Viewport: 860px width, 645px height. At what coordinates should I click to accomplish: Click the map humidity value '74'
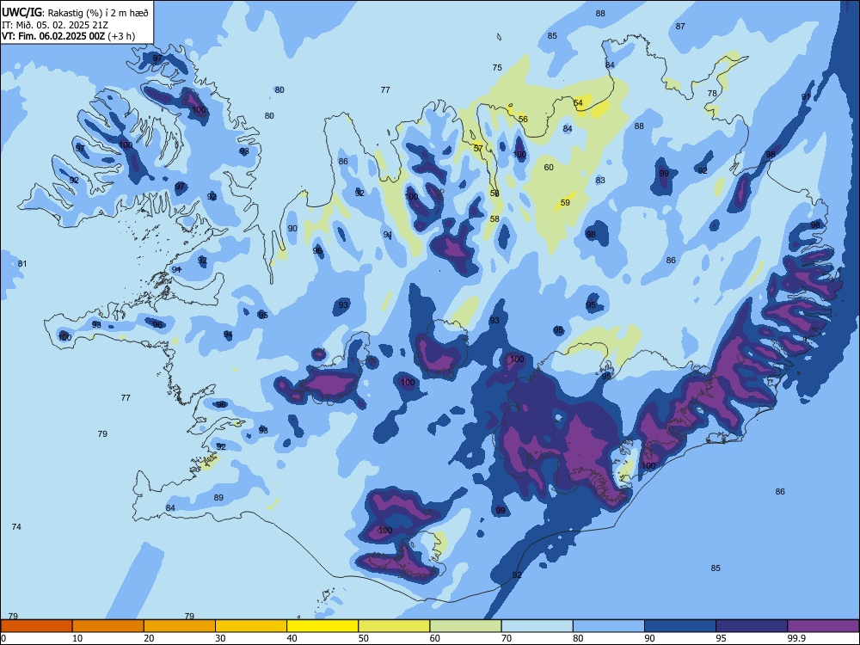(x=16, y=526)
